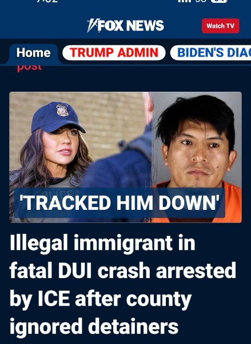Image resolution: width=251 pixels, height=344 pixels.
Task: Tap 'fatal DUI crash arrested' headline line
Action: [123, 270]
